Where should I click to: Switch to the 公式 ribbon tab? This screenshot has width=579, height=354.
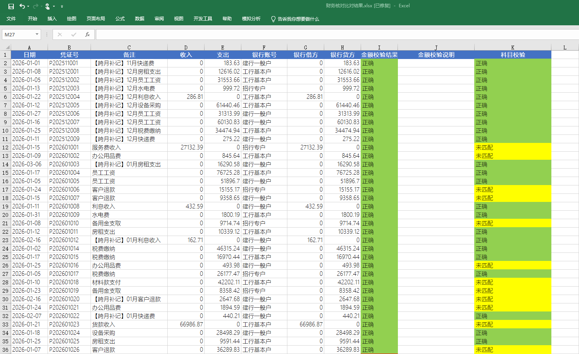coord(120,19)
